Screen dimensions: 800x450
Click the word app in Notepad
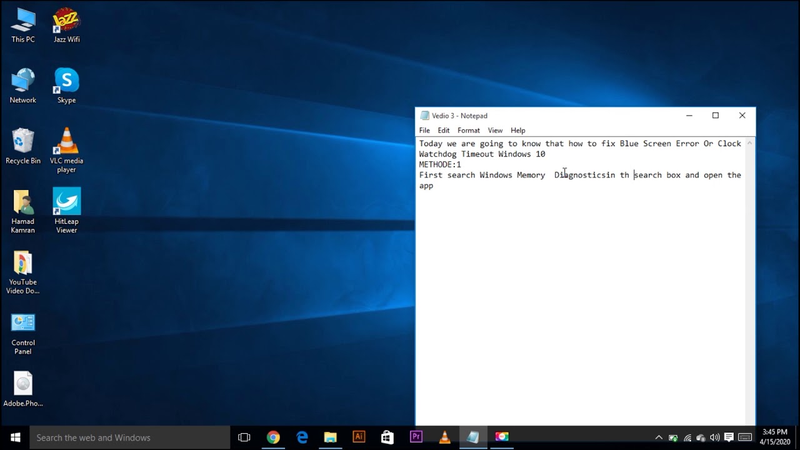tap(426, 186)
